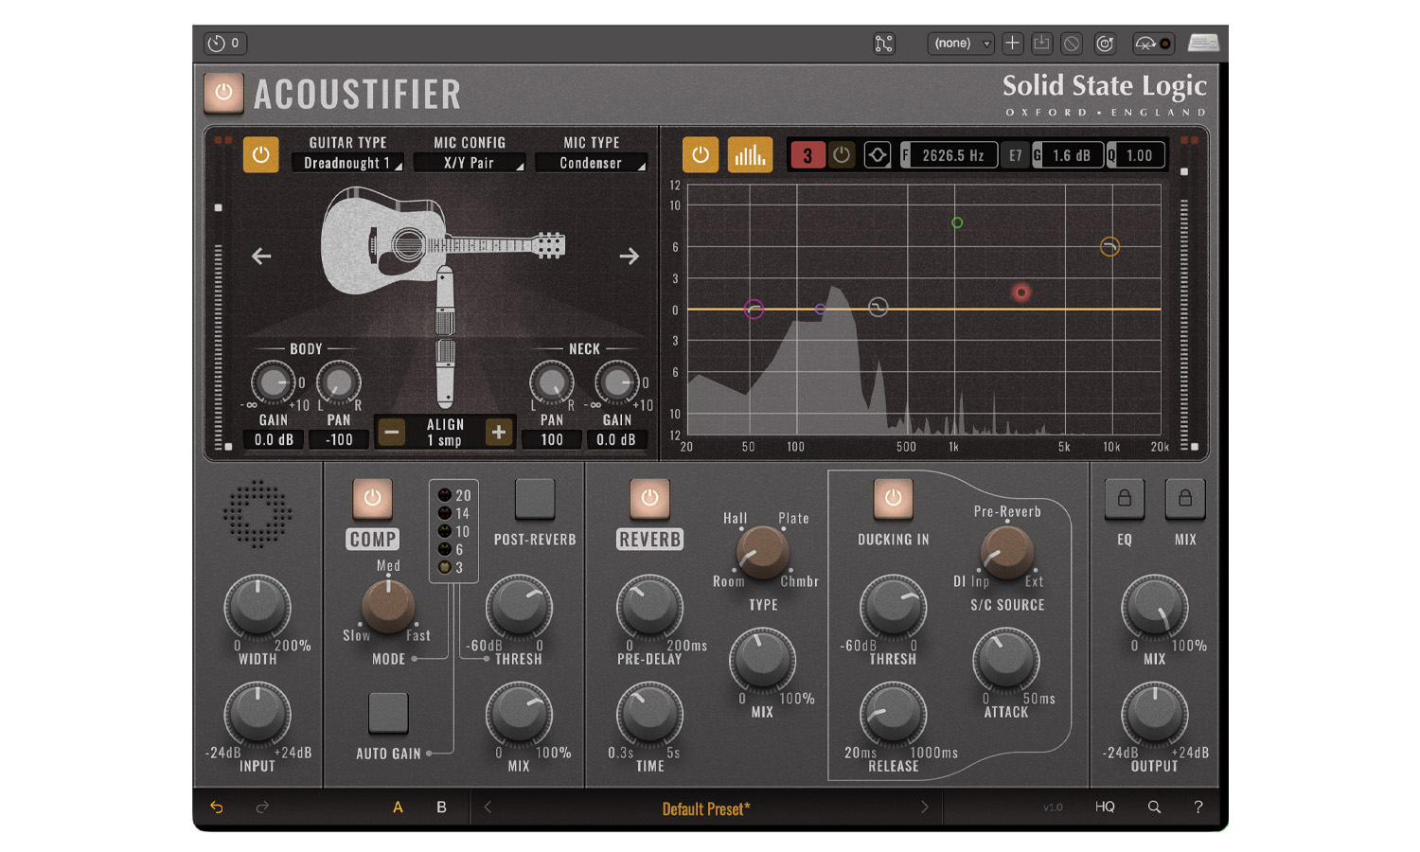Click the Pre-Delay knob
The image size is (1420, 852).
point(649,607)
